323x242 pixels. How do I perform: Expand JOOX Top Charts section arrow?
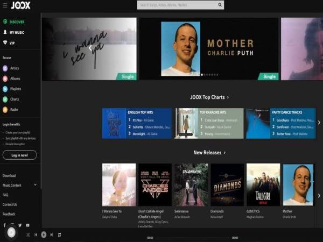pos(228,97)
